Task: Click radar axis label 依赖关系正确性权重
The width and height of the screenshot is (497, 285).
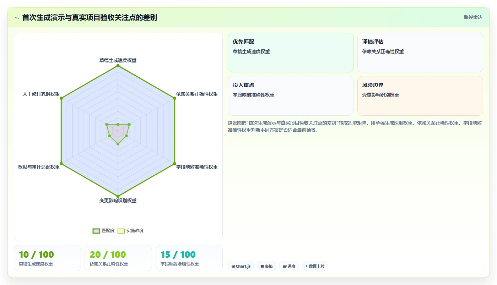Action: click(197, 94)
